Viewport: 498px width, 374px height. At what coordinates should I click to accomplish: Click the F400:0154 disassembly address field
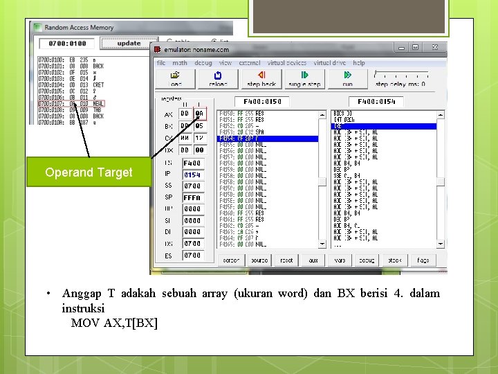point(376,101)
